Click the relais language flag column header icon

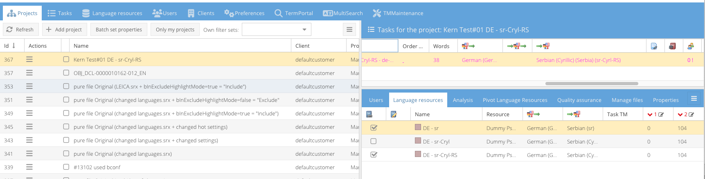516,46
